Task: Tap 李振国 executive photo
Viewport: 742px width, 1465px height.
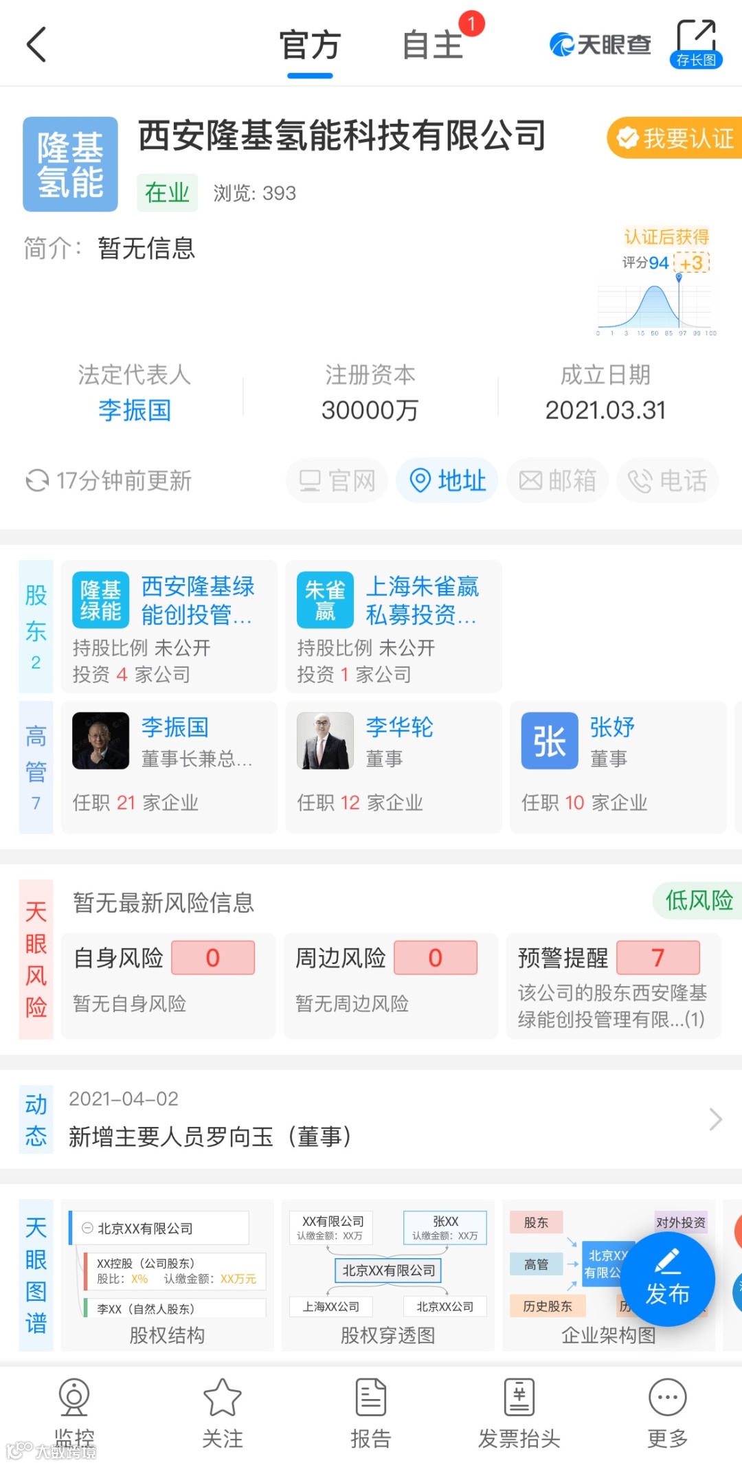Action: (101, 741)
